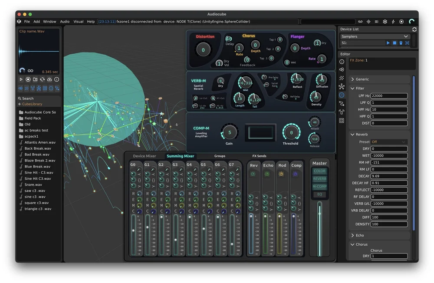Click the G0 channel fader
434x283 pixels.
click(133, 230)
